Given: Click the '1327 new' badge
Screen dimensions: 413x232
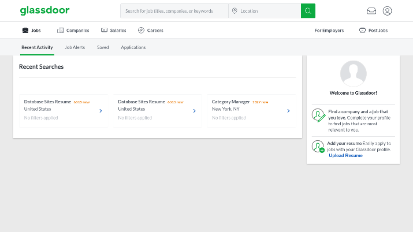Looking at the screenshot, I should click(x=261, y=102).
